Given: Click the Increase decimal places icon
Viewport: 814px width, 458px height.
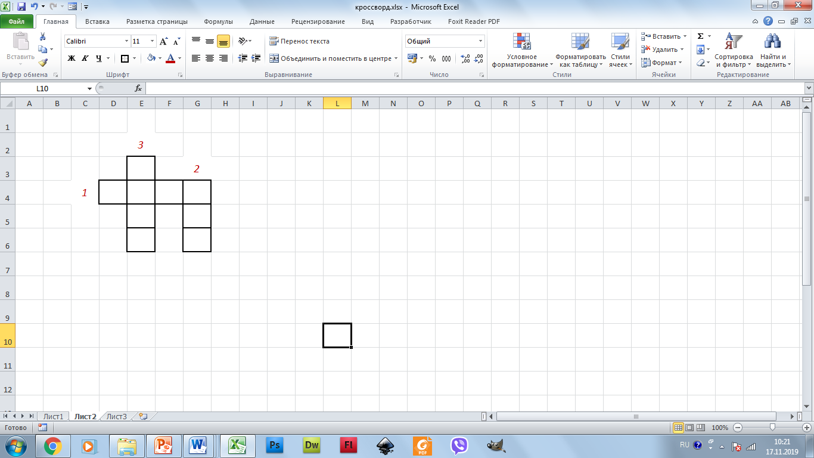Looking at the screenshot, I should point(465,58).
